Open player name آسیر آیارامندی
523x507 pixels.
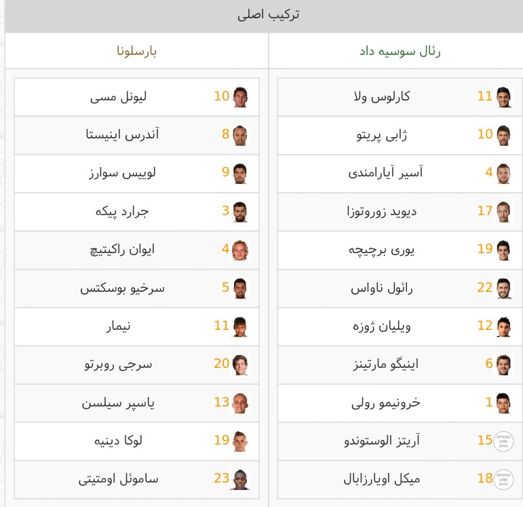pos(385,172)
